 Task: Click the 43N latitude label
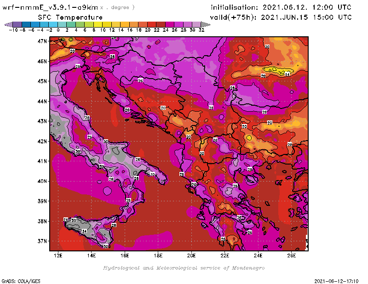[42, 121]
